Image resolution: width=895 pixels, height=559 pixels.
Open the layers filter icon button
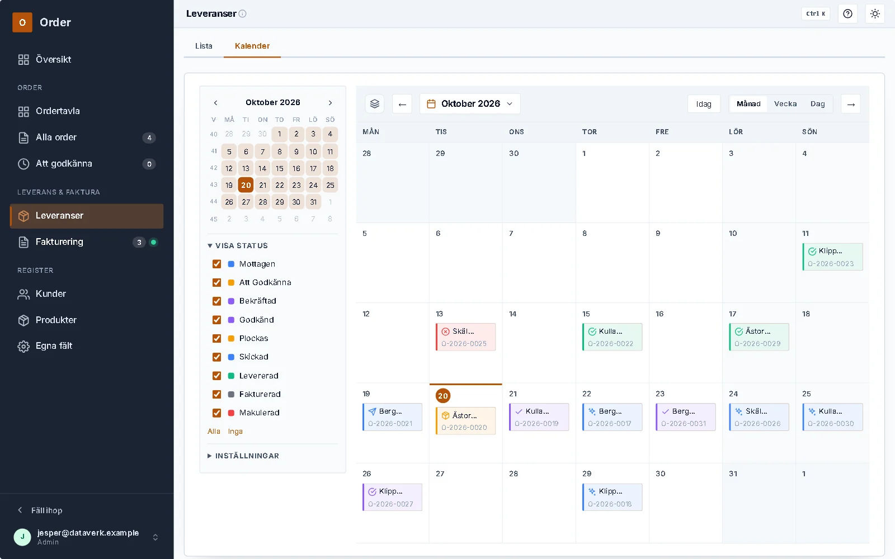pos(375,104)
